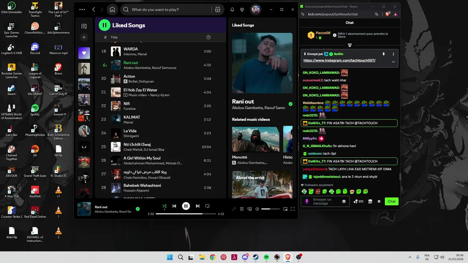Image resolution: width=468 pixels, height=263 pixels.
Task: Open pinned message three-dots options
Action: point(393,54)
